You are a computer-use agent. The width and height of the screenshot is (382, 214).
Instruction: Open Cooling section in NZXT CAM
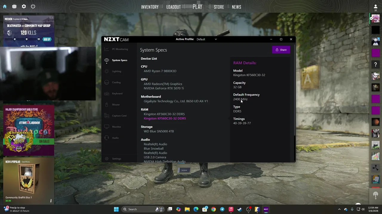point(116,82)
